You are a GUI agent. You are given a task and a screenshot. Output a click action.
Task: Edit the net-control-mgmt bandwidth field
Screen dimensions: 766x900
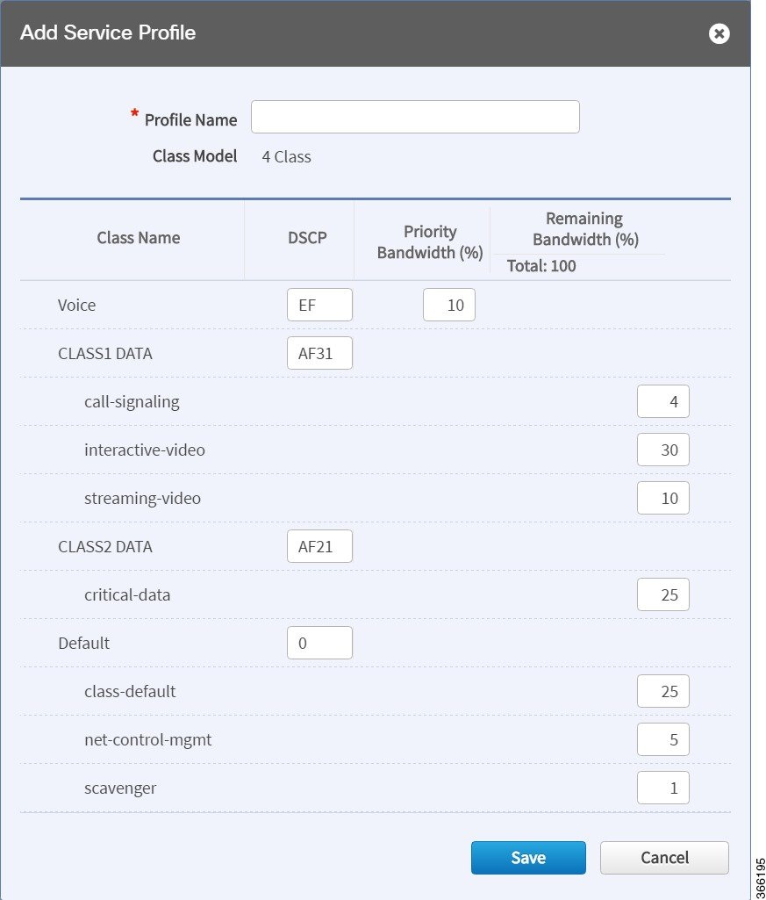click(x=662, y=738)
